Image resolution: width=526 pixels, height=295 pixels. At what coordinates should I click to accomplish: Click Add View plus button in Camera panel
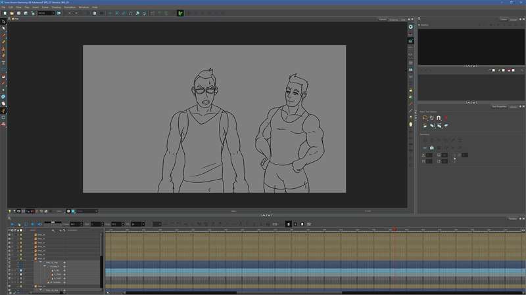coord(409,20)
